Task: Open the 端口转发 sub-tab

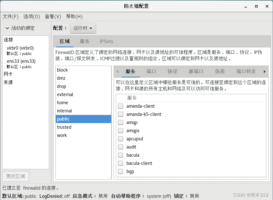Action: point(246,72)
